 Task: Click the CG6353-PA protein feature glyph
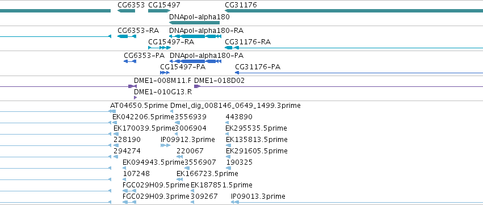130,61
